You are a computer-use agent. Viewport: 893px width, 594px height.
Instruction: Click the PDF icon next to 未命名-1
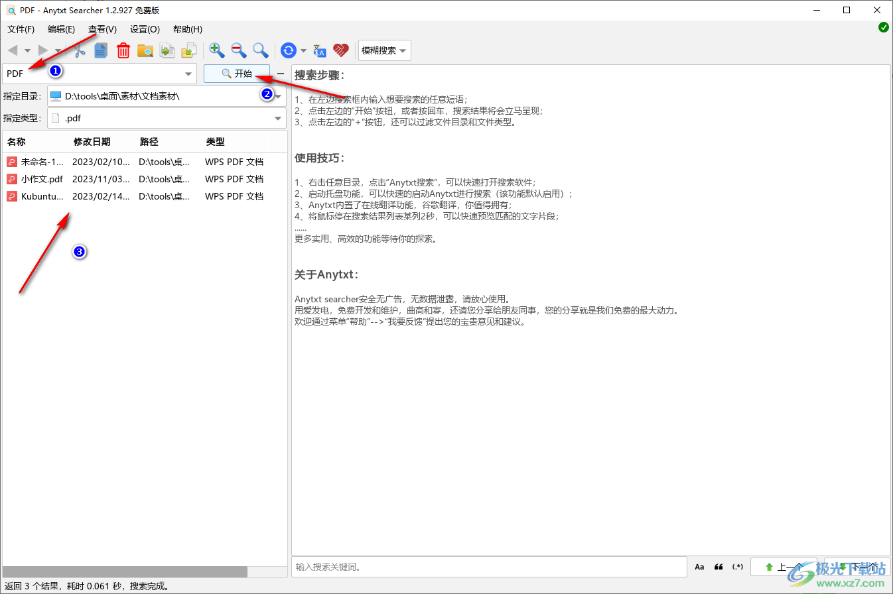(x=12, y=162)
